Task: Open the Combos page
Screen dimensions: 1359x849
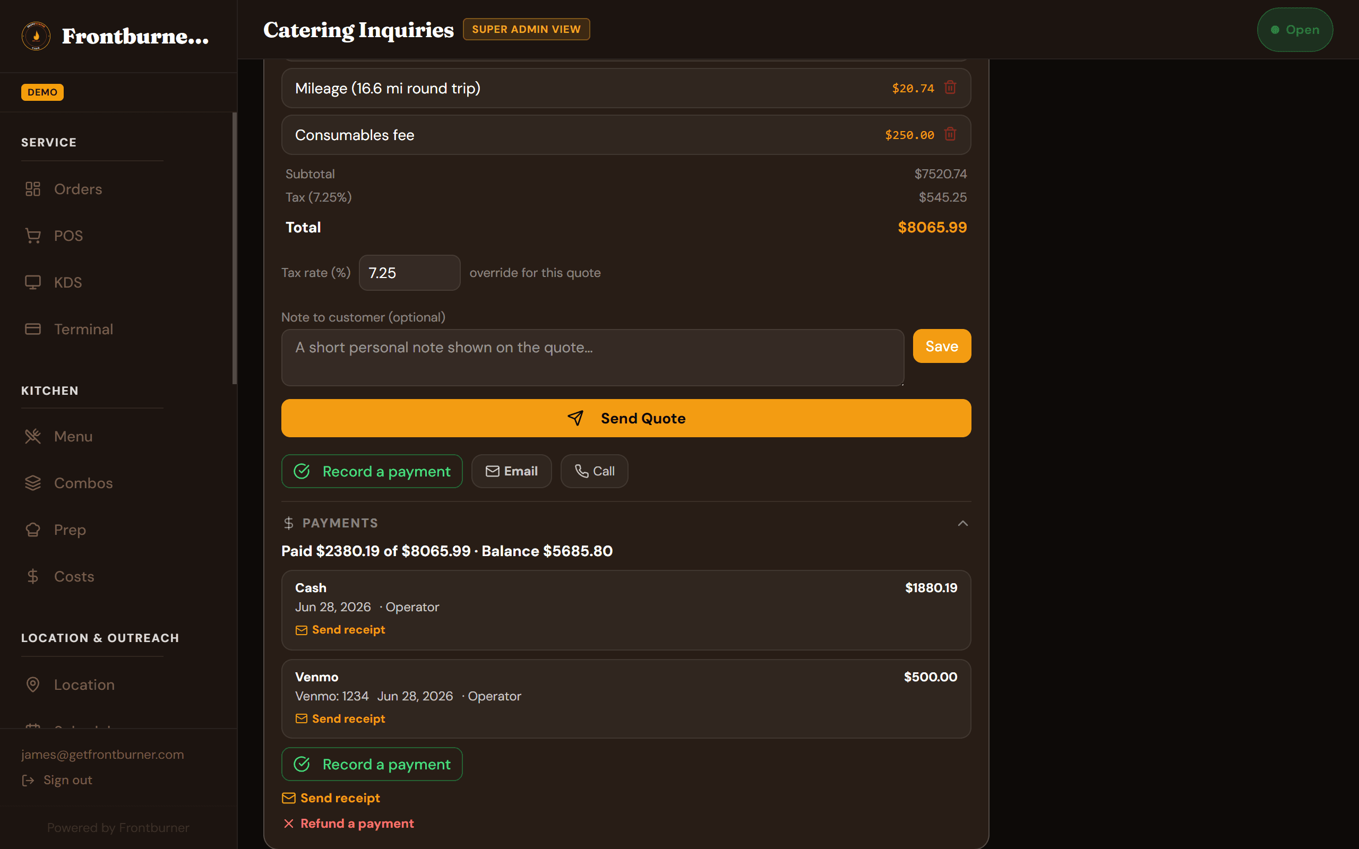Action: pos(84,483)
